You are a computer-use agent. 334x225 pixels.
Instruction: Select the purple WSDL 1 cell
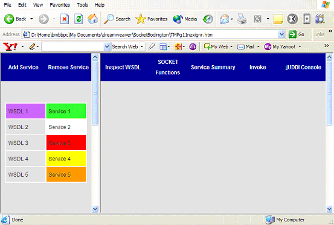click(x=25, y=111)
